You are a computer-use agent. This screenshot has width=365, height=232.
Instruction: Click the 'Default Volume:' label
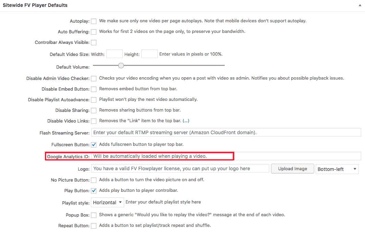[x=73, y=67]
